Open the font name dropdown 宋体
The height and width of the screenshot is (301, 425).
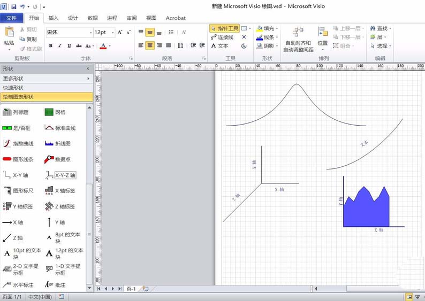coord(91,33)
